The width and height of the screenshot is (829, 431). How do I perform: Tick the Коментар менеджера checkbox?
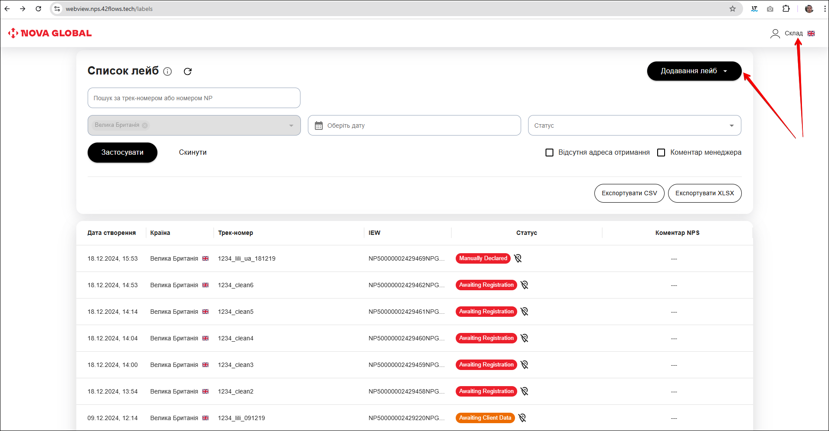coord(661,153)
